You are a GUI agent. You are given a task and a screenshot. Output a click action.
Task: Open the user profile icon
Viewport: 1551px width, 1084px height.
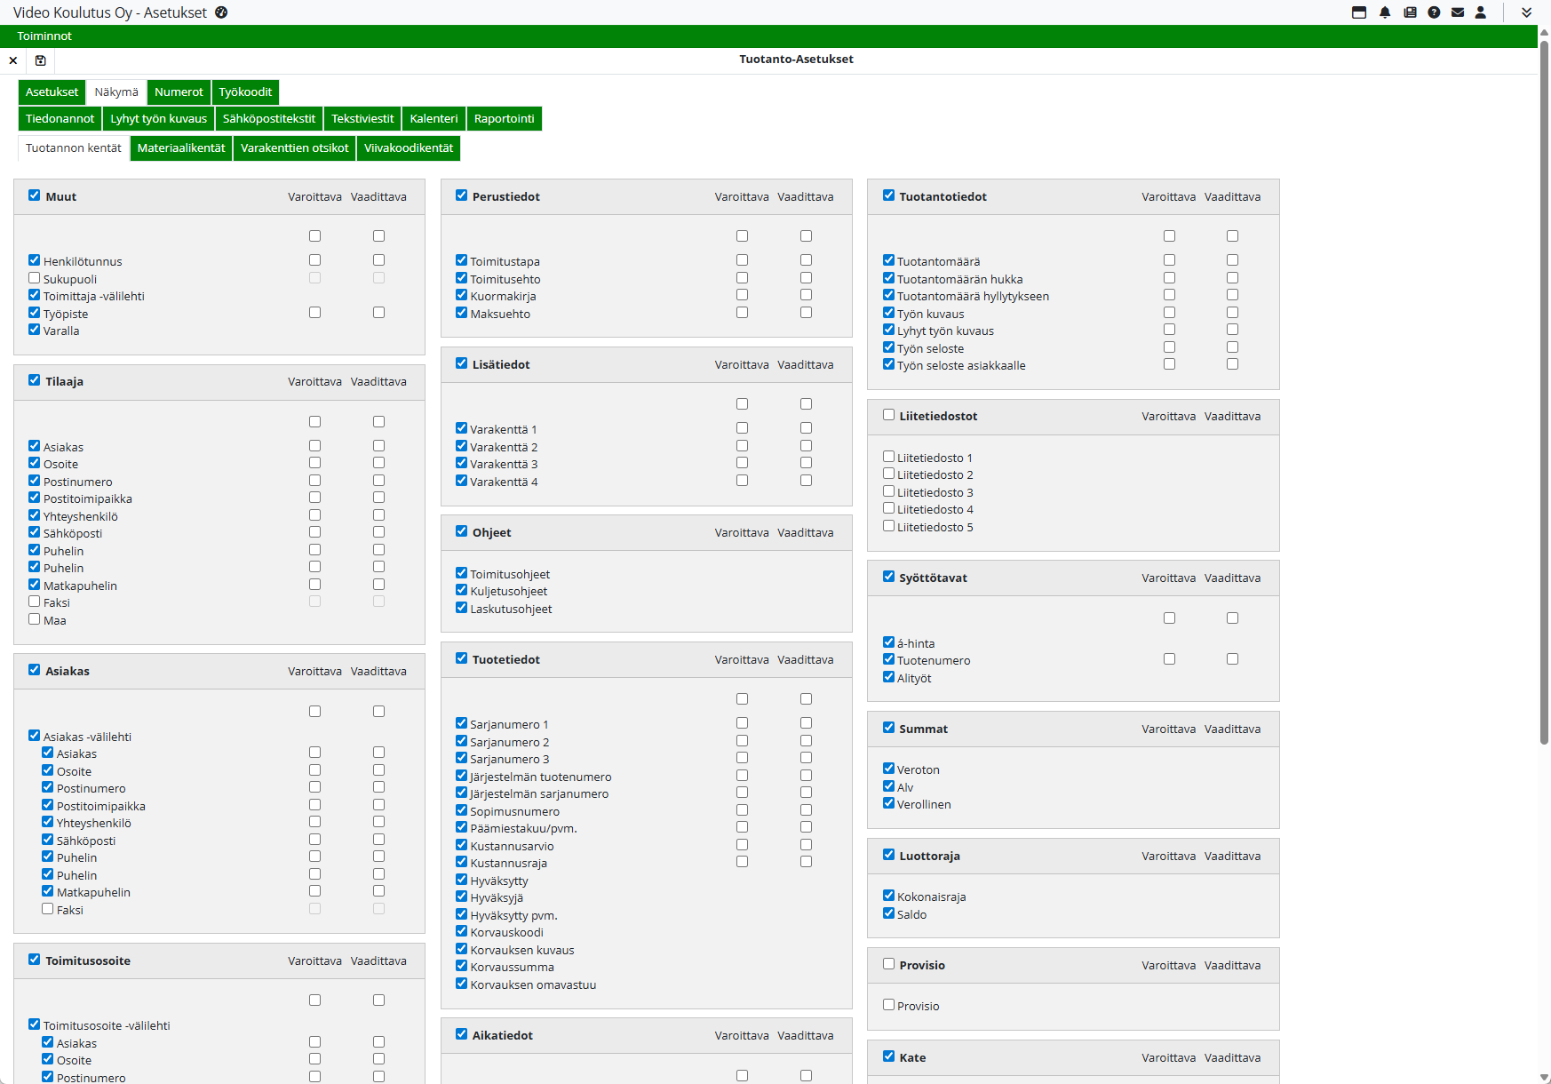tap(1481, 12)
